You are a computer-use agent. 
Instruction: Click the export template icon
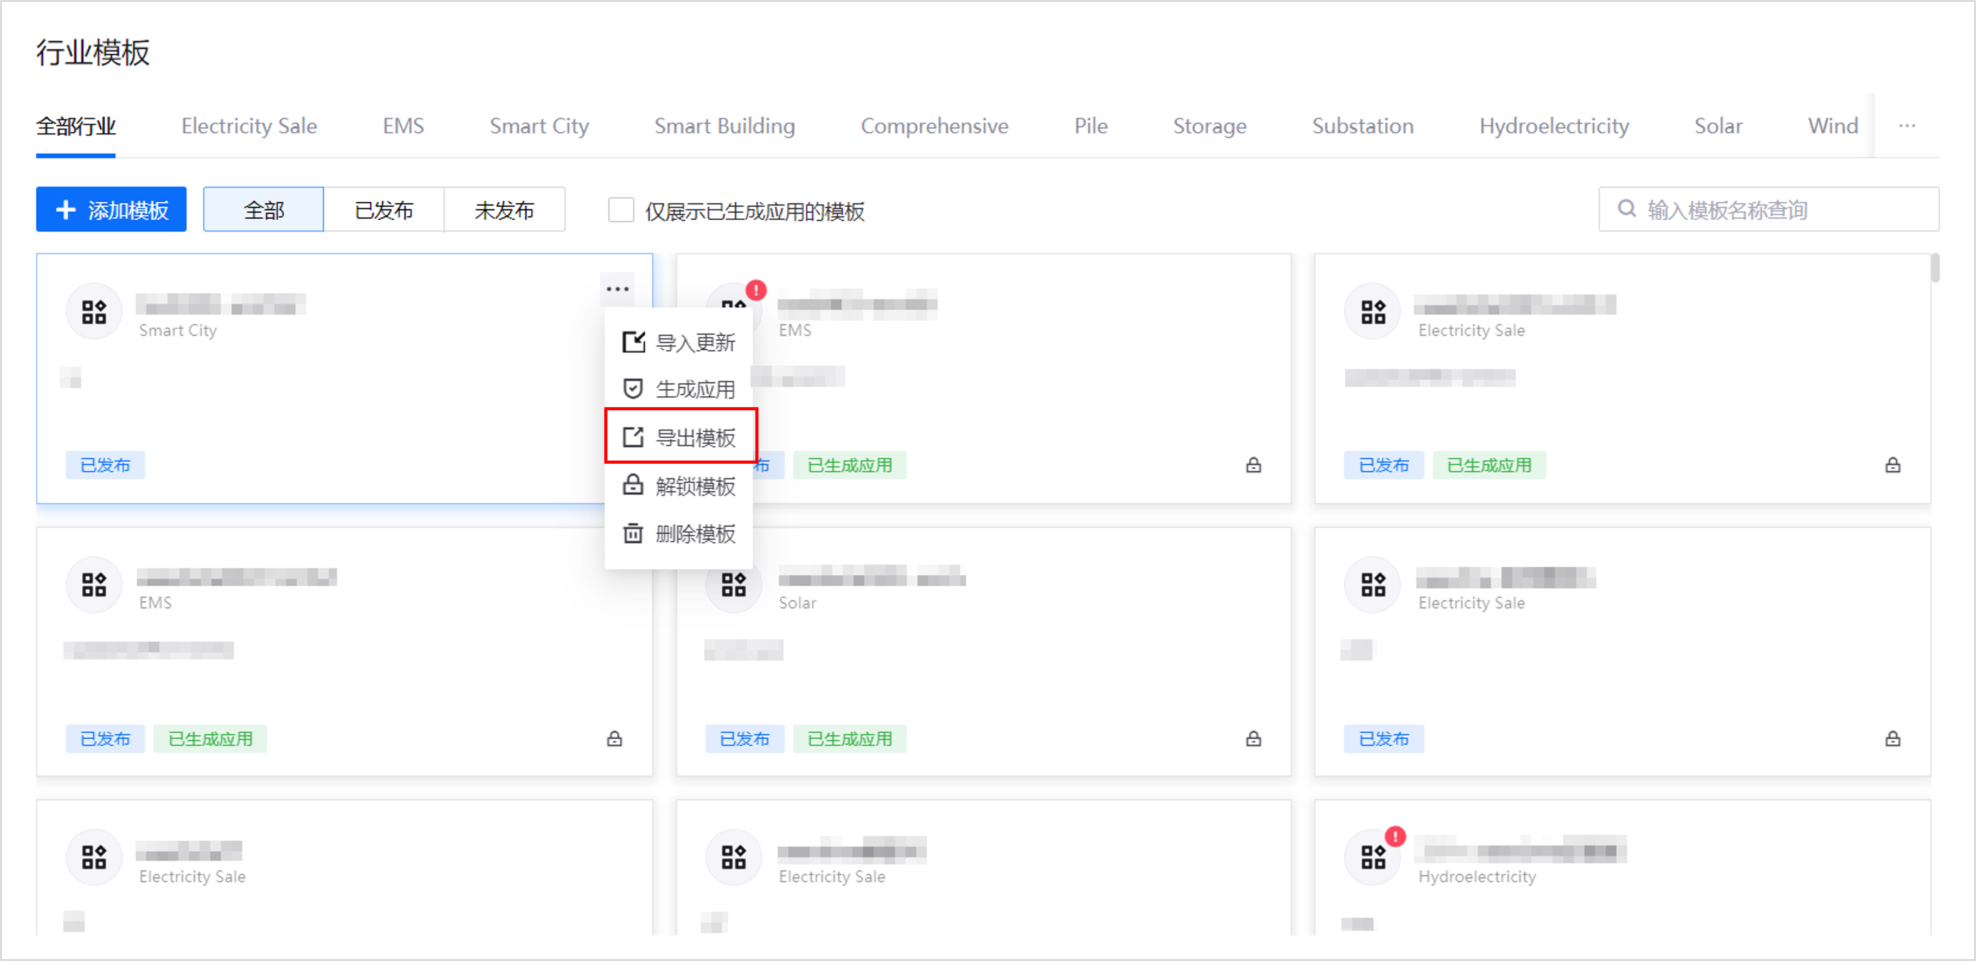pyautogui.click(x=633, y=437)
